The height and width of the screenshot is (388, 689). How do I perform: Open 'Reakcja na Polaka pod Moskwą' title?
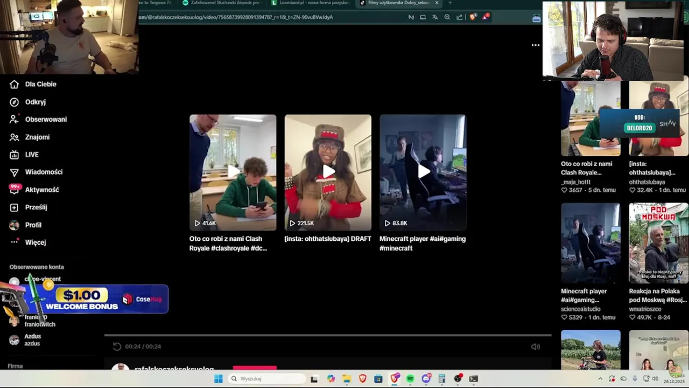(658, 295)
